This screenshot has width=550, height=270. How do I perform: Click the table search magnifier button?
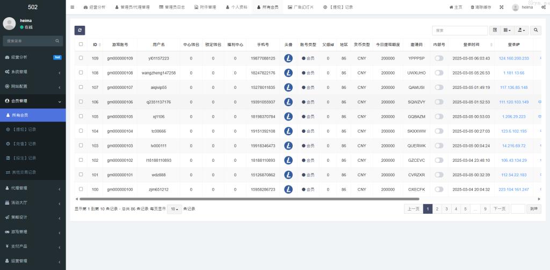pos(535,31)
